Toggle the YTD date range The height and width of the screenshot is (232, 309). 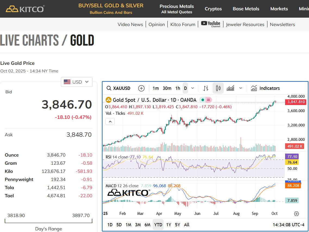tap(158, 225)
